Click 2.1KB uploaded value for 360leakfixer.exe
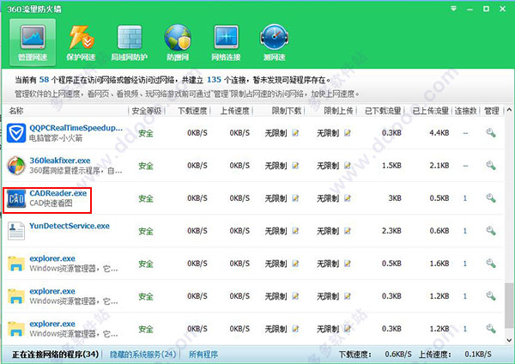 click(439, 166)
